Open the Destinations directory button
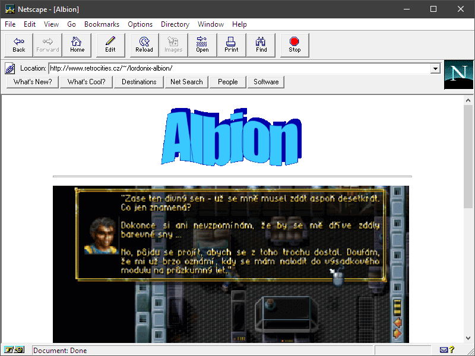 coord(139,82)
